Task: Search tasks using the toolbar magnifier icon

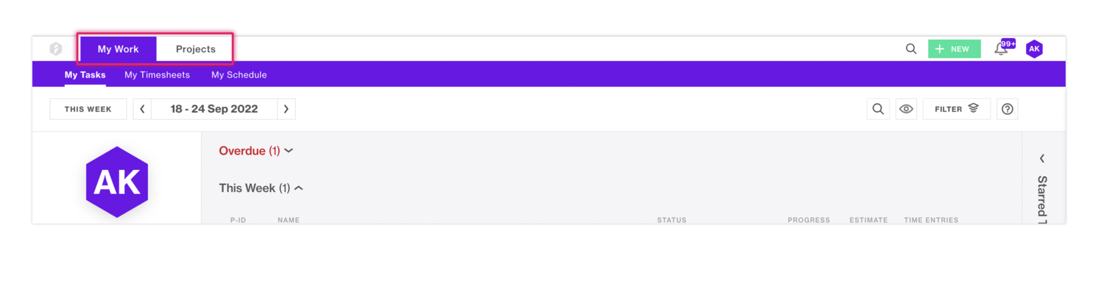Action: point(878,109)
